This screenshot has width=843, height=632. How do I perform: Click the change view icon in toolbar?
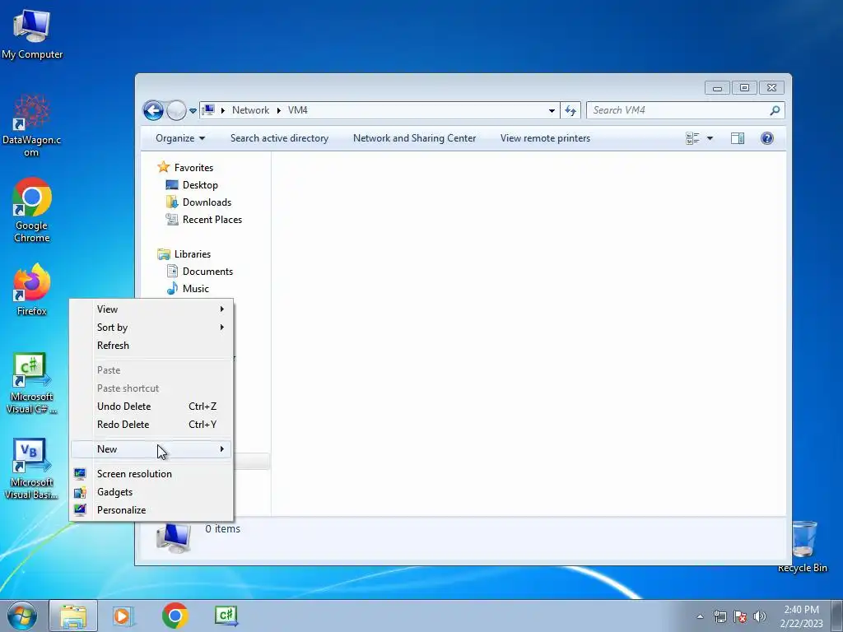click(x=692, y=138)
